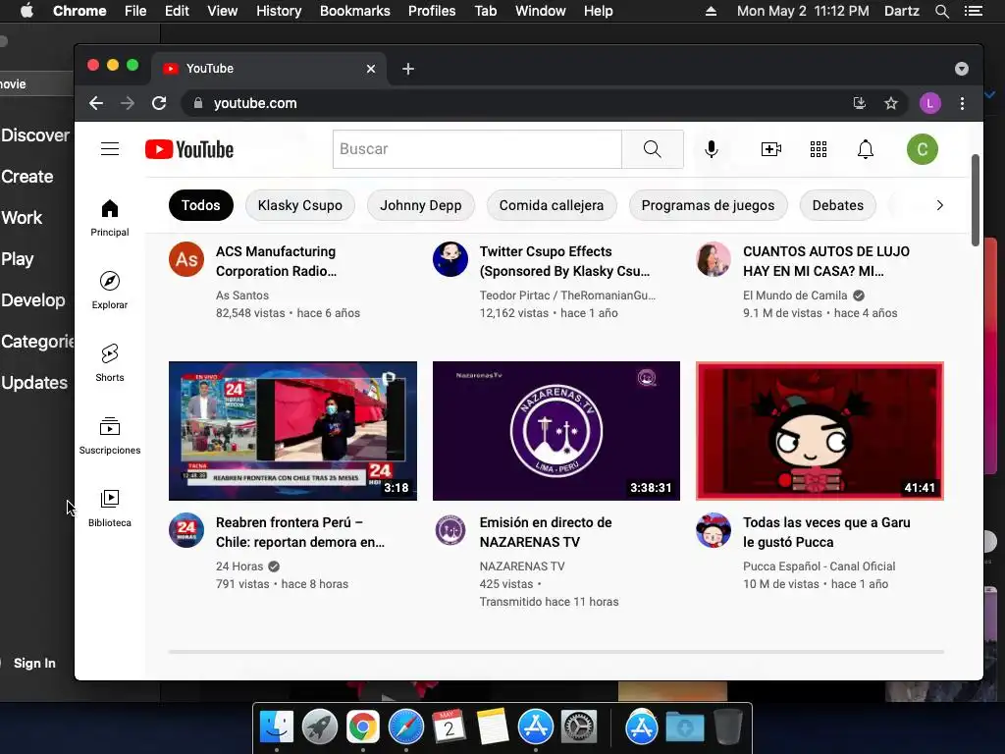Viewport: 1005px width, 754px height.
Task: Select the Programas de juegos chip
Action: 708,205
